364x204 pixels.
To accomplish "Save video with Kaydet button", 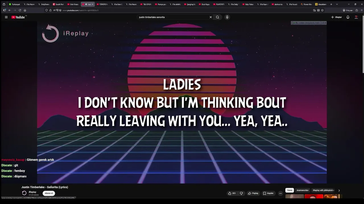I will 268,193.
